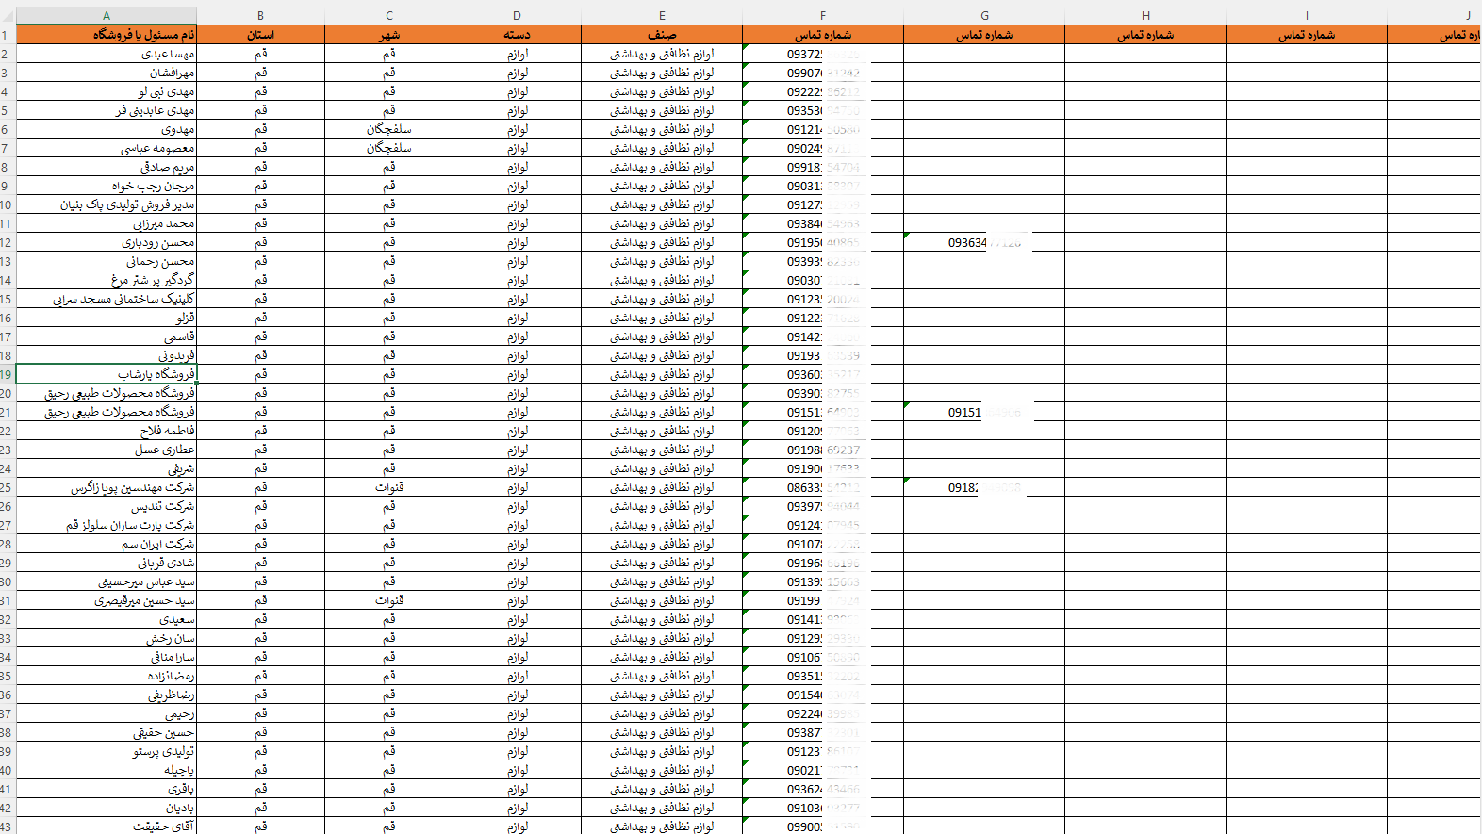Select column D header
The width and height of the screenshot is (1482, 834).
[x=517, y=15]
